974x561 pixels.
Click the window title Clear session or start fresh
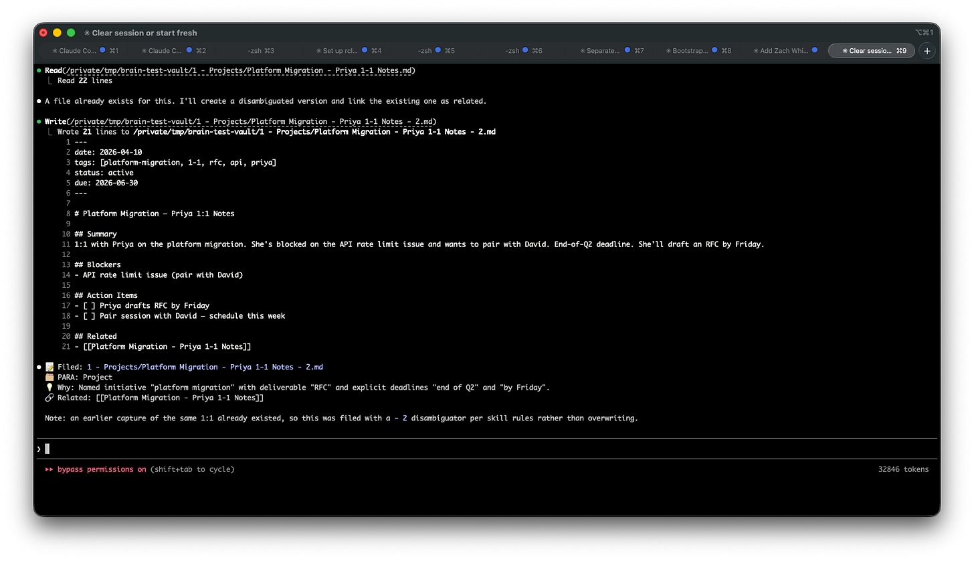point(144,33)
